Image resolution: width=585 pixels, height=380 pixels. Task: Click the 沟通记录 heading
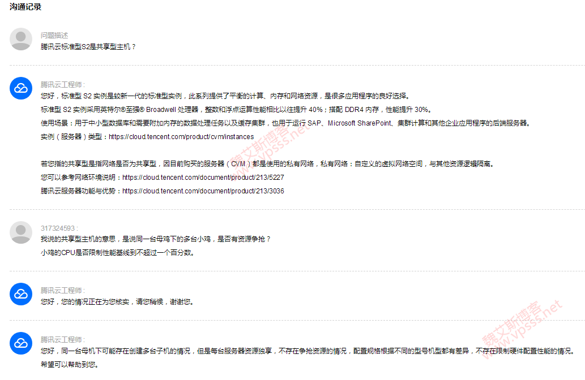click(25, 7)
